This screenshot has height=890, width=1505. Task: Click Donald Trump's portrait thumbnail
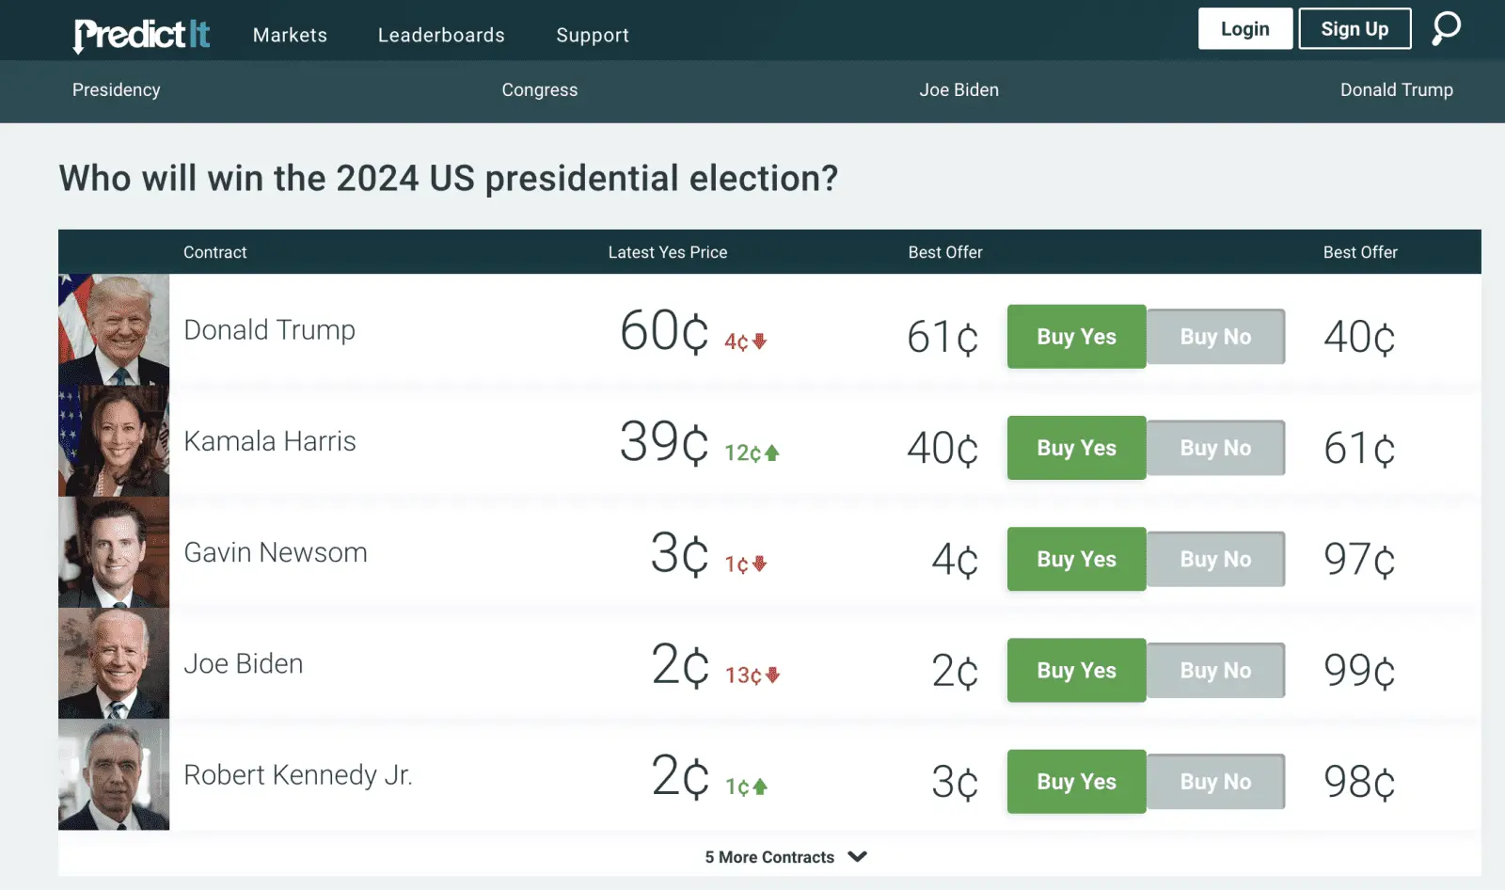tap(113, 329)
